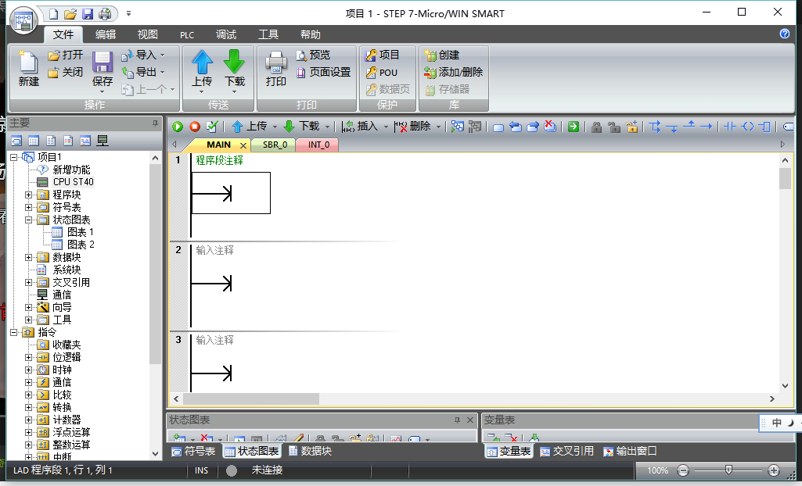The image size is (802, 486).
Task: Stop PLC with red STOP button
Action: pyautogui.click(x=194, y=127)
